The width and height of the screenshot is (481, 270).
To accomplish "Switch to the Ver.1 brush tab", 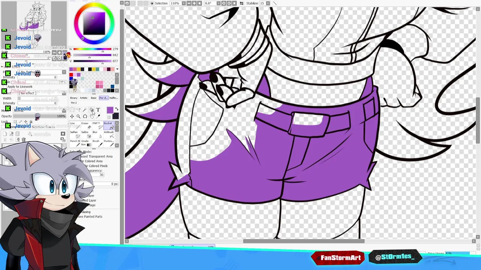I will point(74,102).
